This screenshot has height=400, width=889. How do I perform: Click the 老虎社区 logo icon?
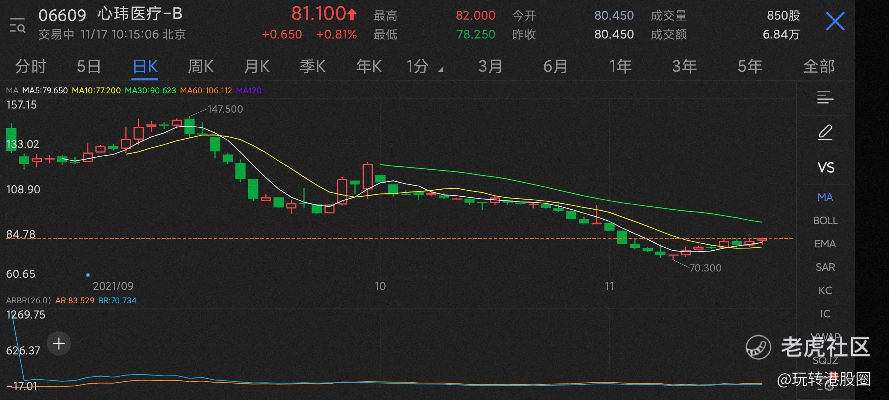point(758,347)
